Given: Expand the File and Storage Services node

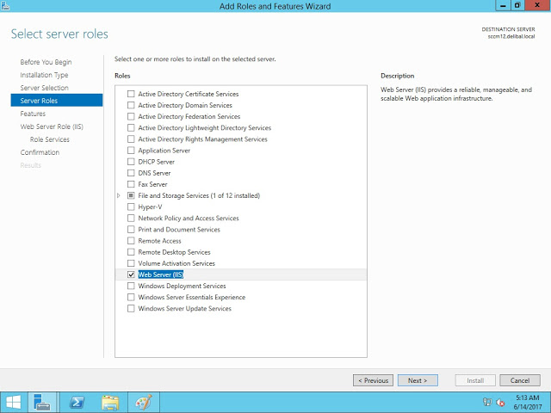Looking at the screenshot, I should click(119, 196).
